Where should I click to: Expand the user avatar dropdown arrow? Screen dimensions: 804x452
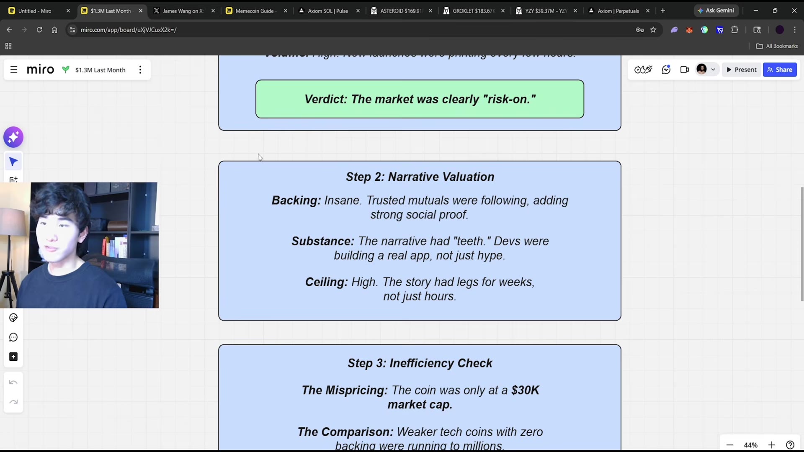[x=713, y=70]
